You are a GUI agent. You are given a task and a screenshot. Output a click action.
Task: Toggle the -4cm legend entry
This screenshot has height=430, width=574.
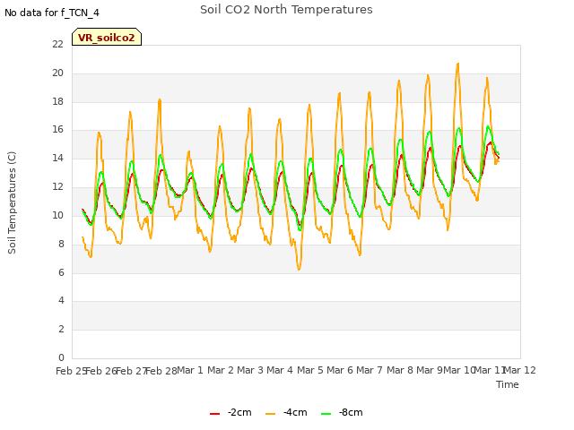286,412
